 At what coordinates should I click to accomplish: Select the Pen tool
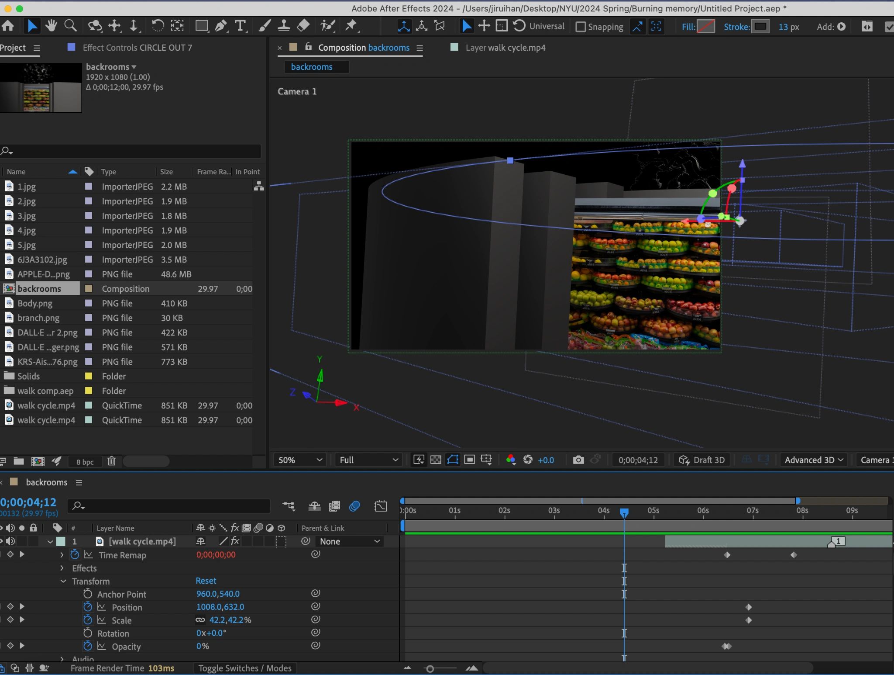[220, 26]
